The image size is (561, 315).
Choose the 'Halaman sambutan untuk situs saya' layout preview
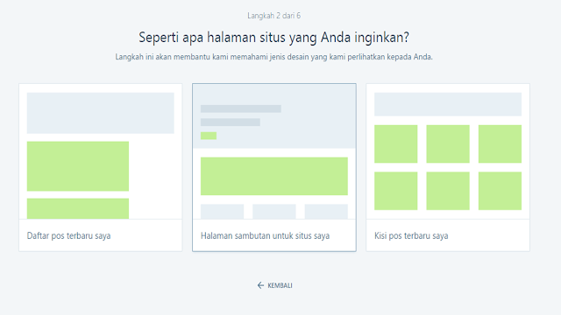click(x=274, y=151)
